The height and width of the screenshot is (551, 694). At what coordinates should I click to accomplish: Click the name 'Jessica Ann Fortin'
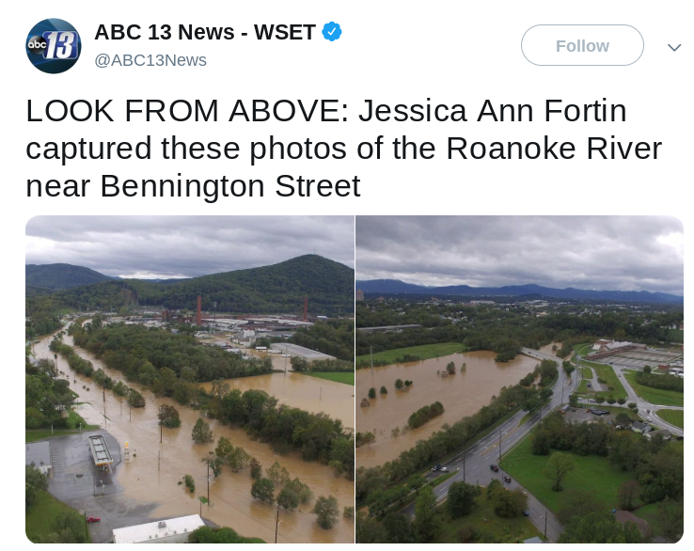pos(492,111)
